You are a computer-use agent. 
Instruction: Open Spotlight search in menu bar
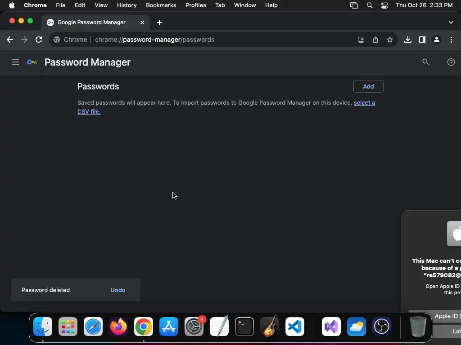(x=370, y=5)
